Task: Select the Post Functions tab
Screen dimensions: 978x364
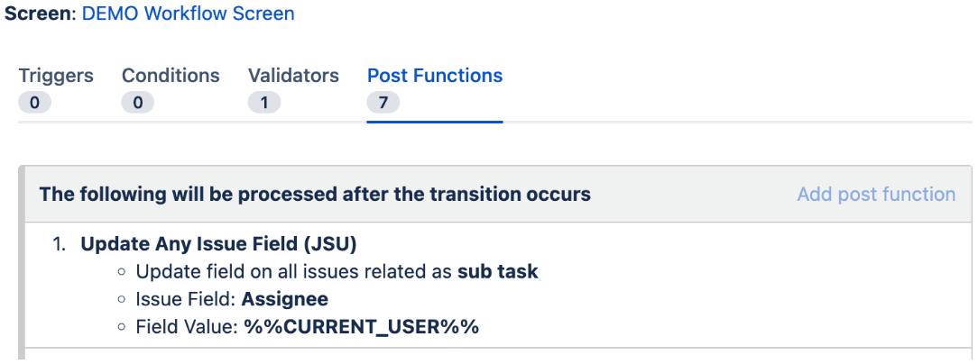Action: [x=435, y=76]
